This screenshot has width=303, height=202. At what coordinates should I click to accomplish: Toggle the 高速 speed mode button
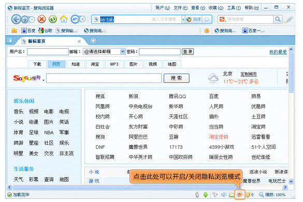[194, 19]
